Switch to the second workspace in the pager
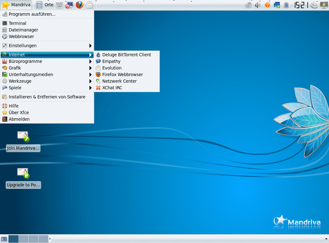This screenshot has width=329, height=243. pos(23,239)
